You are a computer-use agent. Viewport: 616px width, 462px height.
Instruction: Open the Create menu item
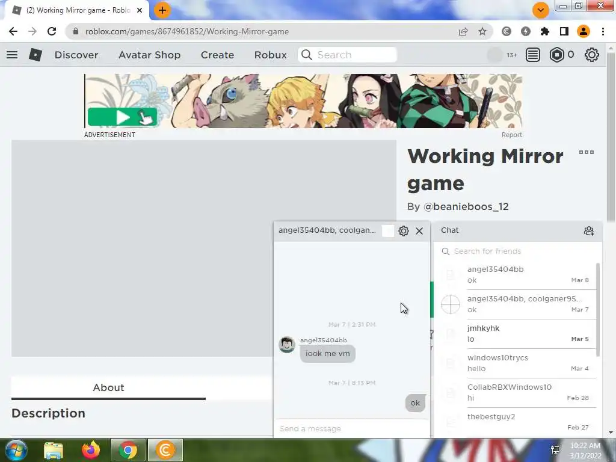[217, 55]
